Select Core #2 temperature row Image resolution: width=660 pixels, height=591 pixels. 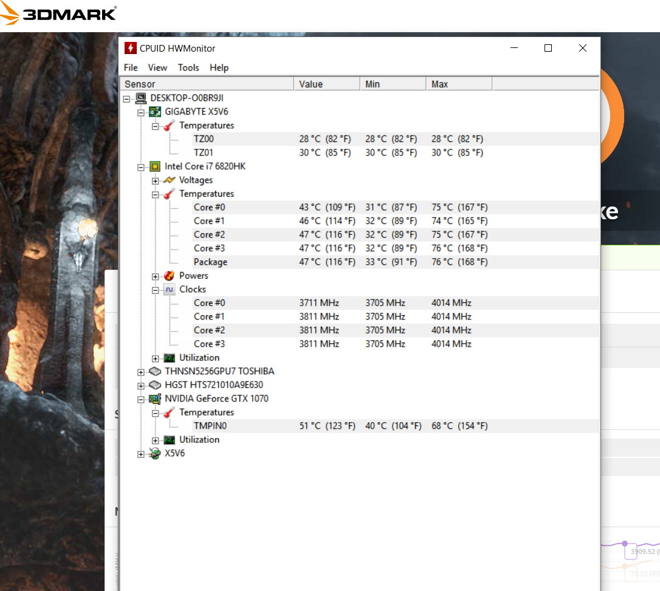pyautogui.click(x=396, y=234)
